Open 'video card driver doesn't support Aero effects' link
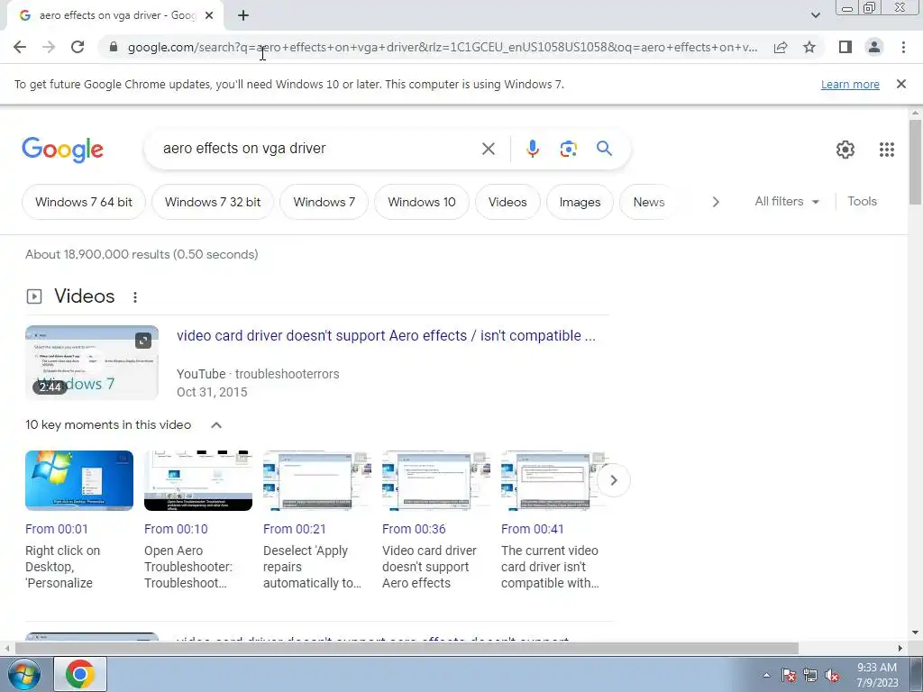This screenshot has width=923, height=692. pyautogui.click(x=386, y=335)
